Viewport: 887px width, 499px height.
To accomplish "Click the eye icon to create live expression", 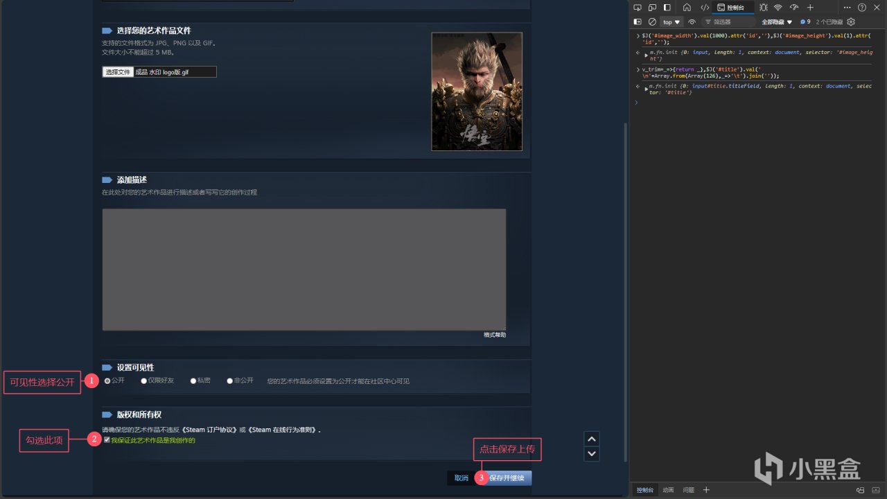I will pyautogui.click(x=692, y=22).
